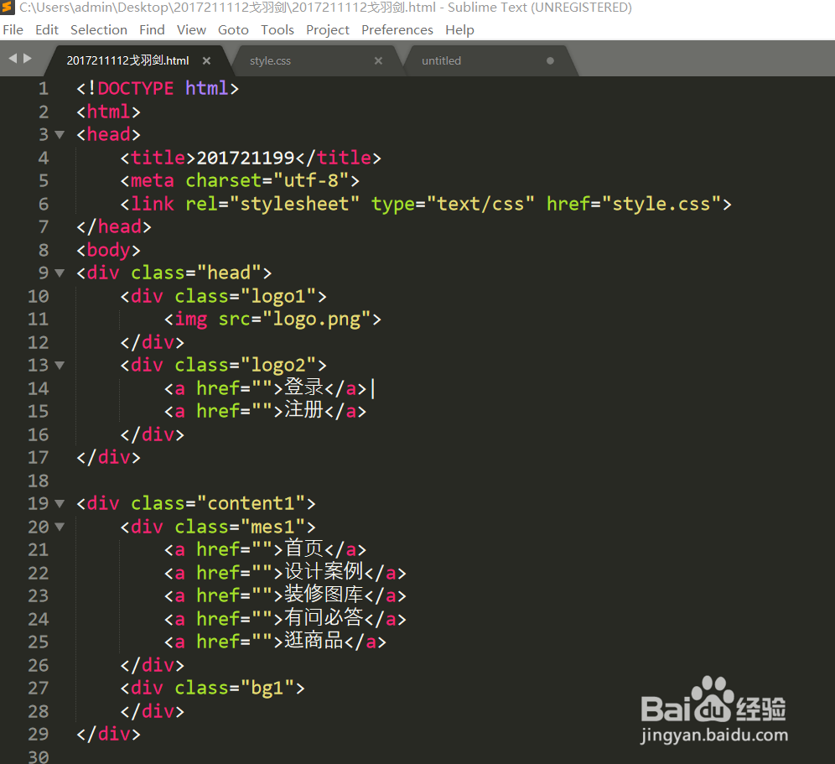Collapse the div class head fold on line 9
835x764 pixels.
click(60, 273)
